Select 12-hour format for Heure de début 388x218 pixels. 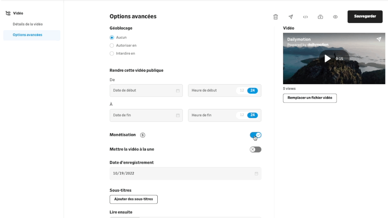pos(242,90)
